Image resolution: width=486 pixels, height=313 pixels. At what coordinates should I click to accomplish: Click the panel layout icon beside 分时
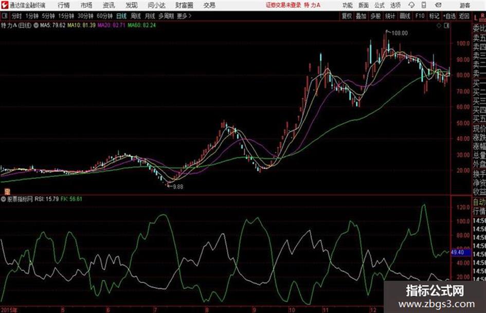(5, 16)
